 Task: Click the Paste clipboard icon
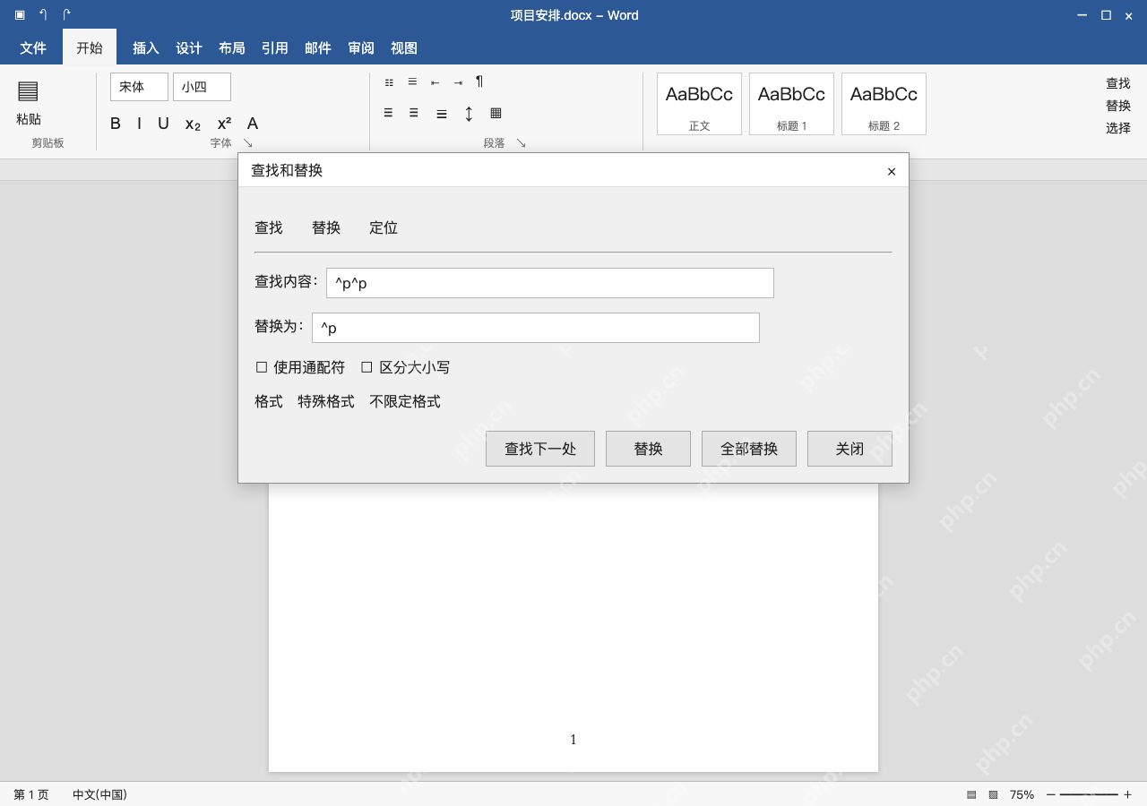(x=28, y=90)
